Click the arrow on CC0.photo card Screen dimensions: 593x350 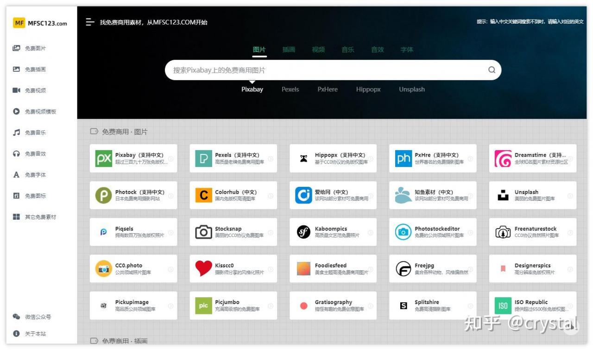coord(170,269)
